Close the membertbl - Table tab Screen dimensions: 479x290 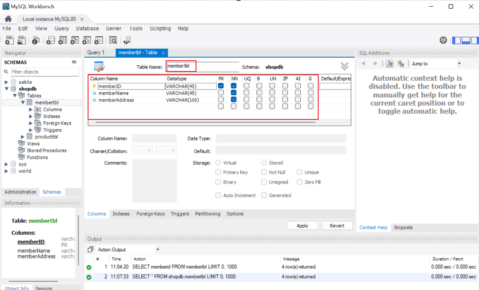163,53
